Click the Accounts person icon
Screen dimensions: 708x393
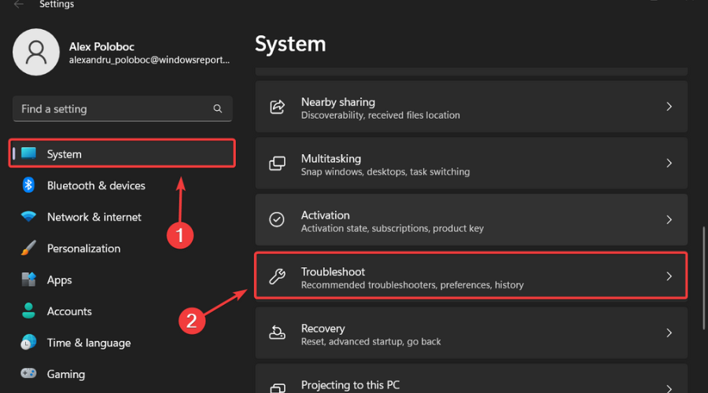[x=29, y=311]
